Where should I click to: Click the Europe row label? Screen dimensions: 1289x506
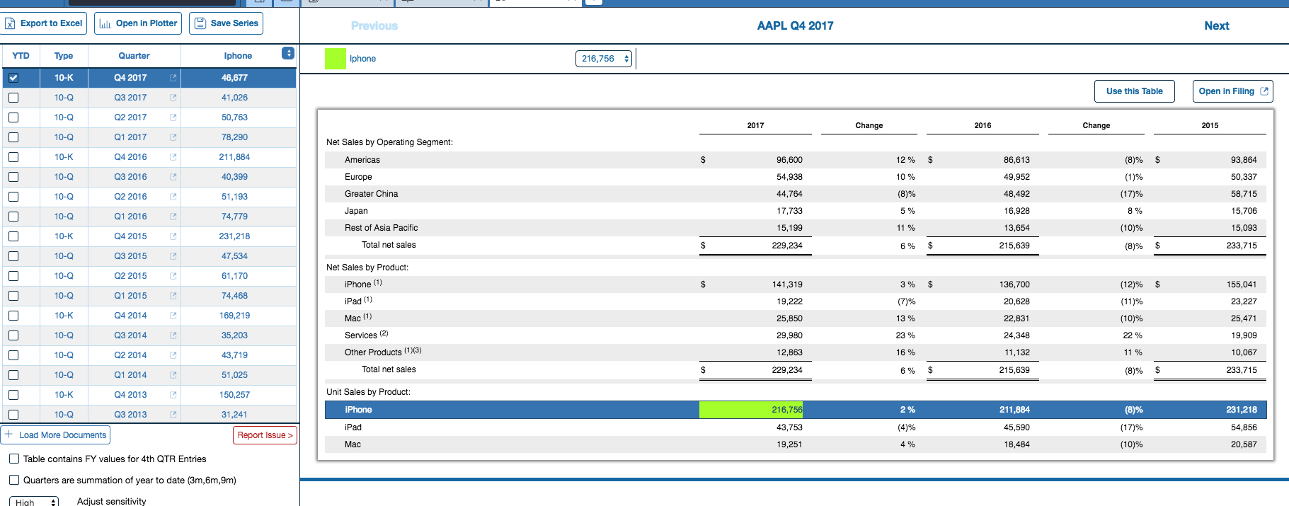pyautogui.click(x=358, y=177)
